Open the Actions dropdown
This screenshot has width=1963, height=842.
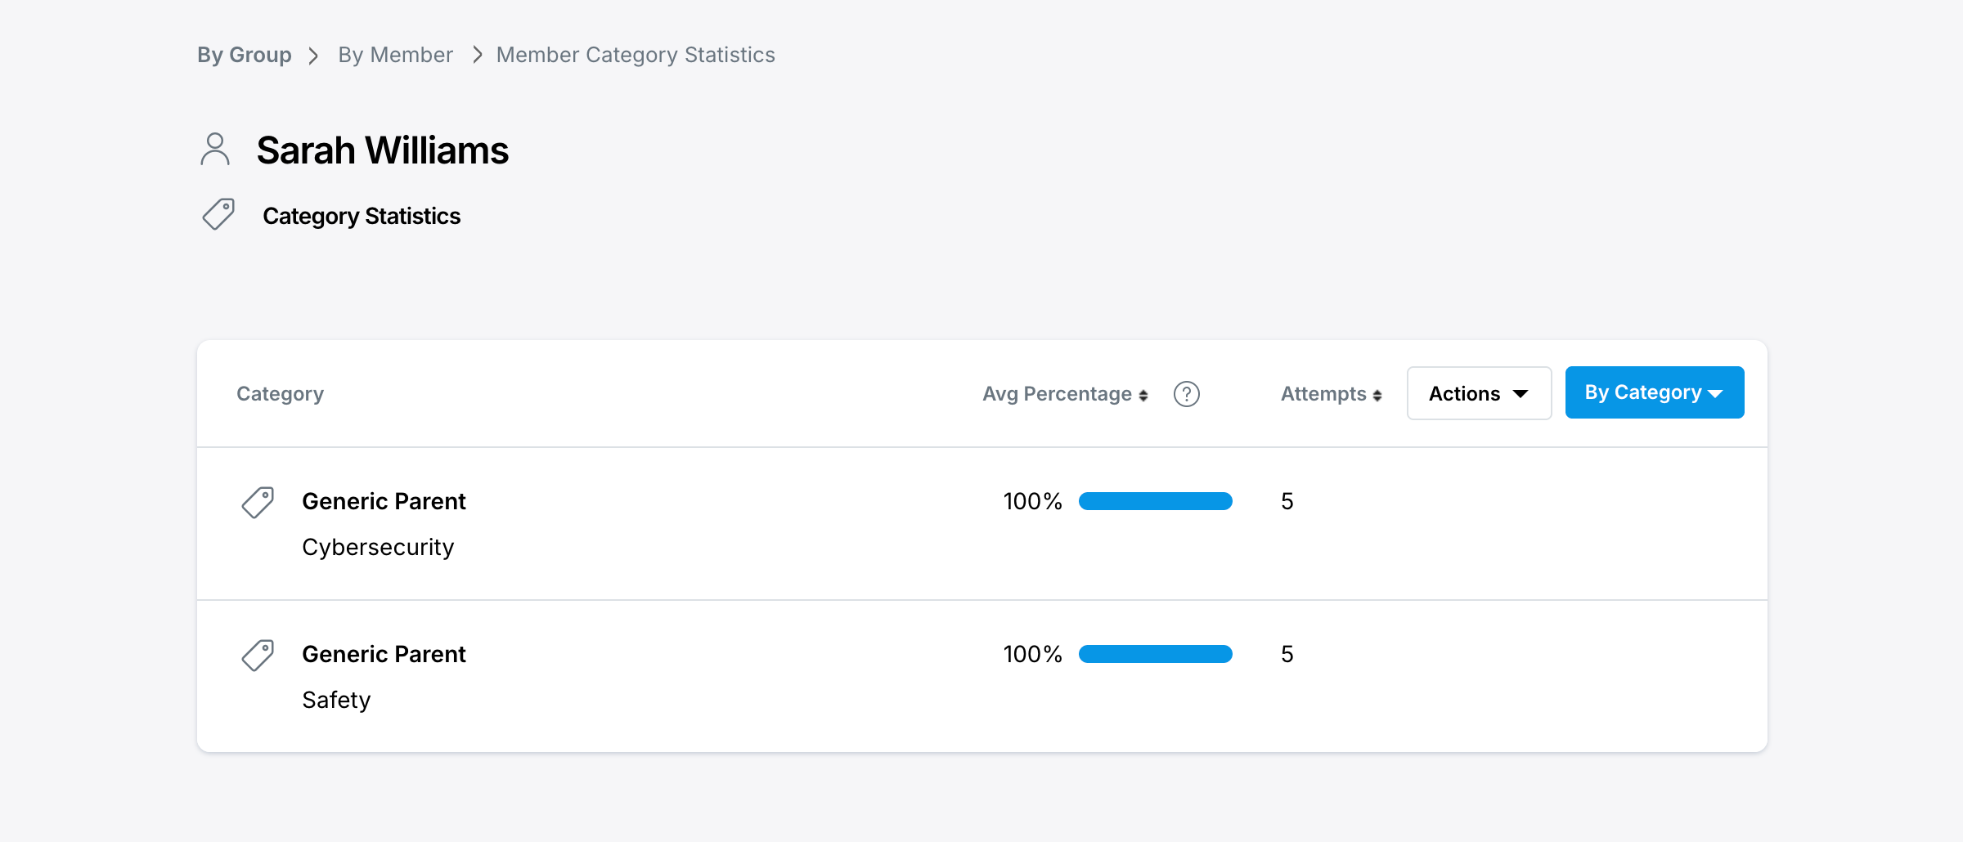click(x=1478, y=393)
